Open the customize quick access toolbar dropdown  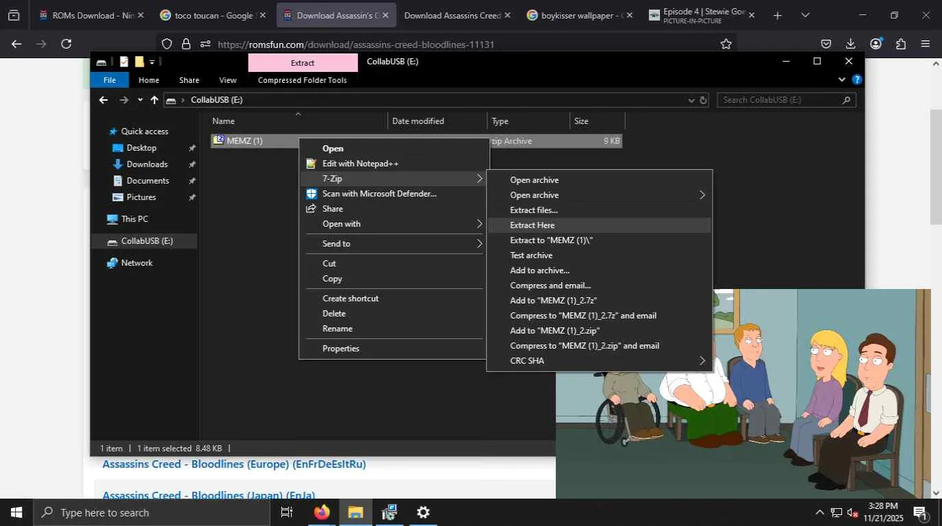tap(152, 62)
